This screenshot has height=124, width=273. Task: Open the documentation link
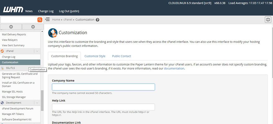click(x=174, y=69)
